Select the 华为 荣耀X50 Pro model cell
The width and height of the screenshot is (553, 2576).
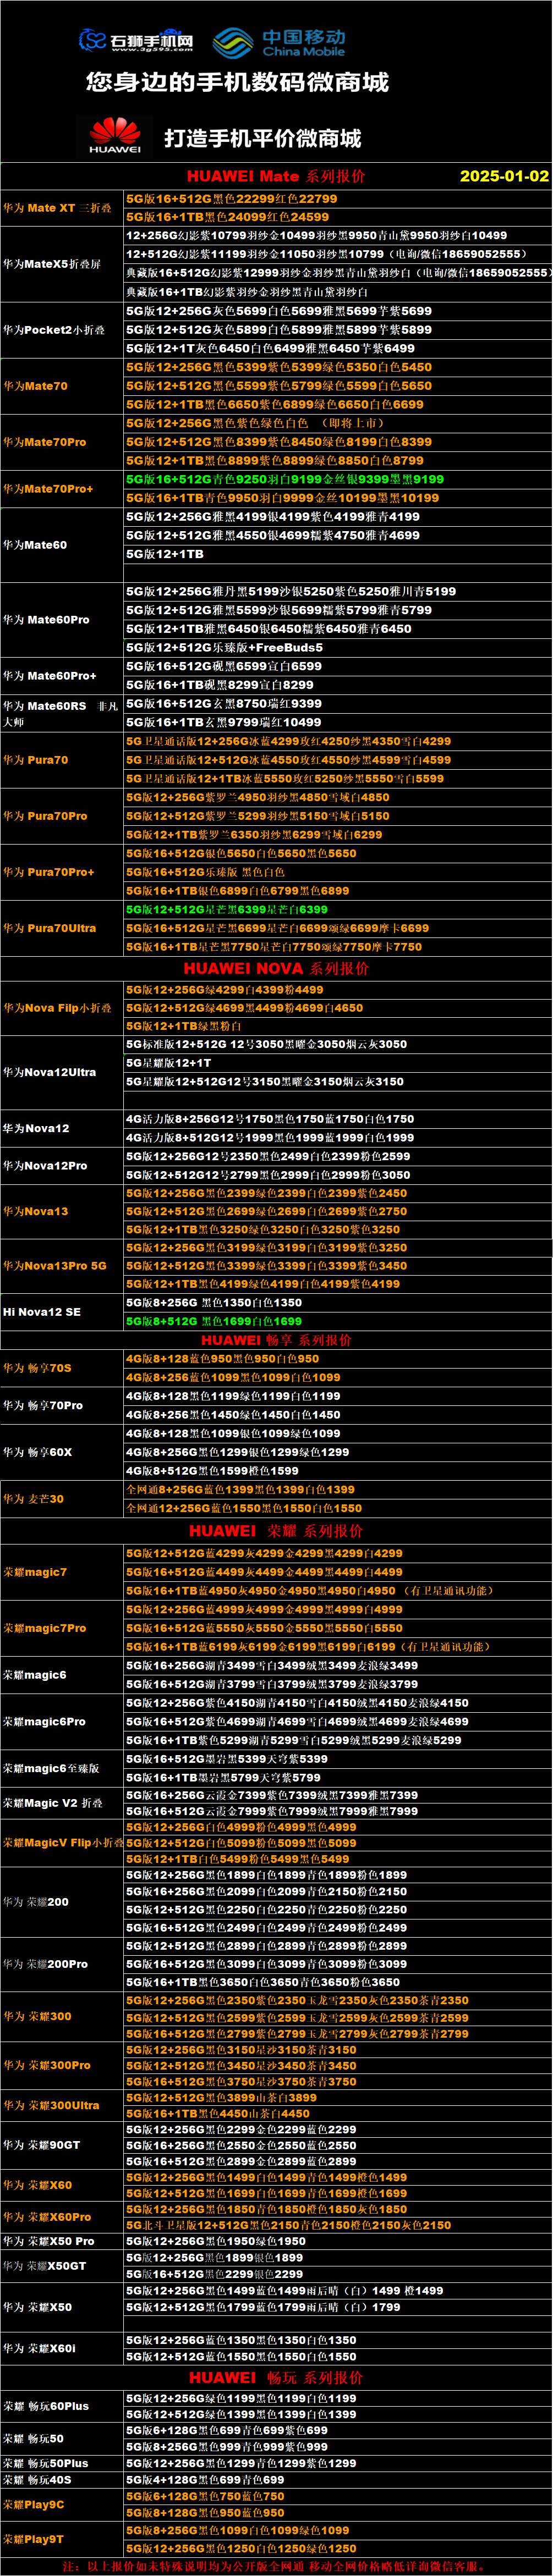point(62,2241)
